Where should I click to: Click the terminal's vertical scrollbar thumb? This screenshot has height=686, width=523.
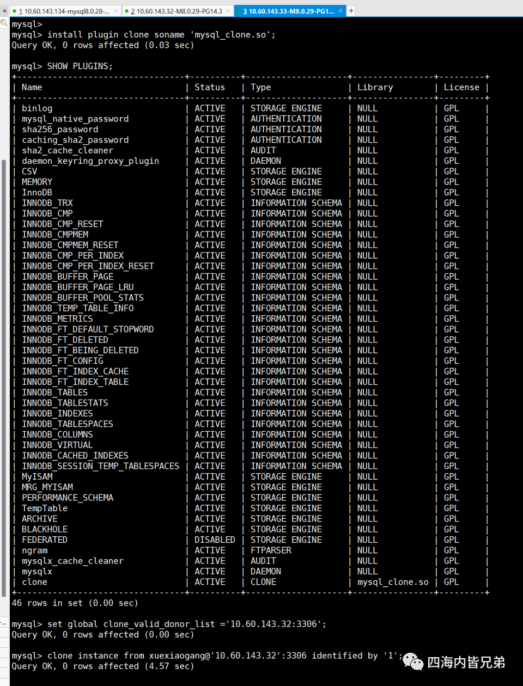click(4, 379)
